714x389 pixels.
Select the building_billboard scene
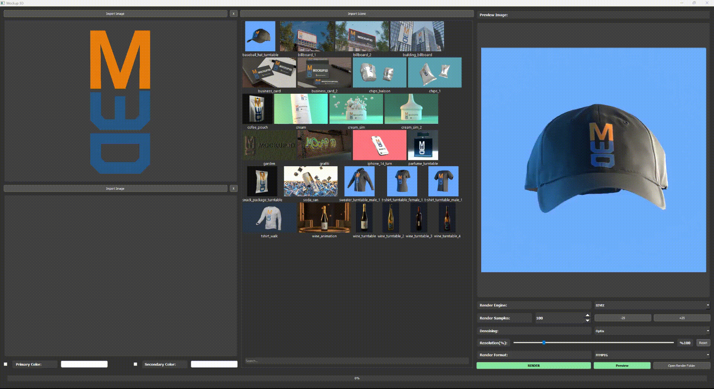coord(417,36)
